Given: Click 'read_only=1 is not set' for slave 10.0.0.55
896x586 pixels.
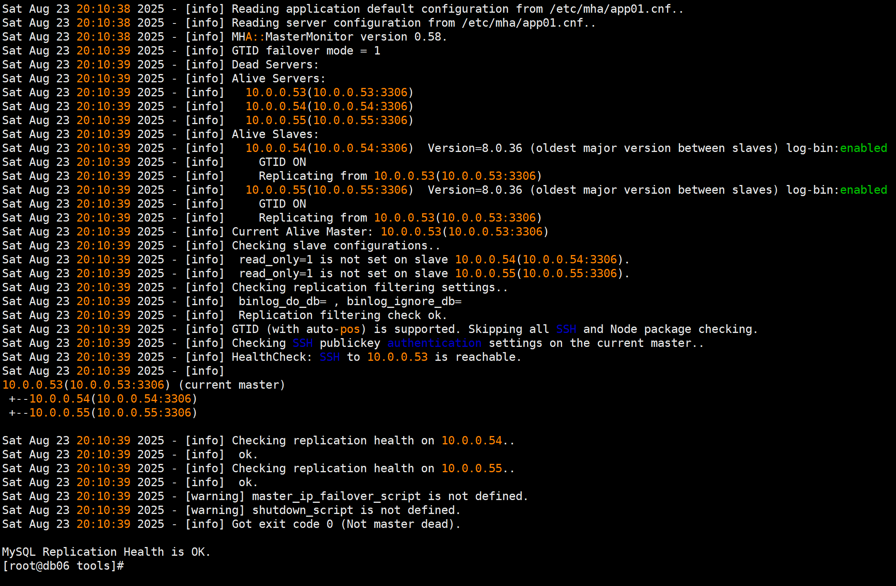Looking at the screenshot, I should [x=299, y=273].
